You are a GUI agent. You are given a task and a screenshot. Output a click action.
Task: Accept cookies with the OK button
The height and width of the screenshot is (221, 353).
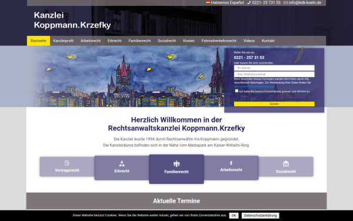click(234, 216)
